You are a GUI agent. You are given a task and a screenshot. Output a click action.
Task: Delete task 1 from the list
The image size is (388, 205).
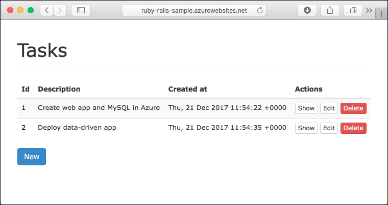click(353, 108)
